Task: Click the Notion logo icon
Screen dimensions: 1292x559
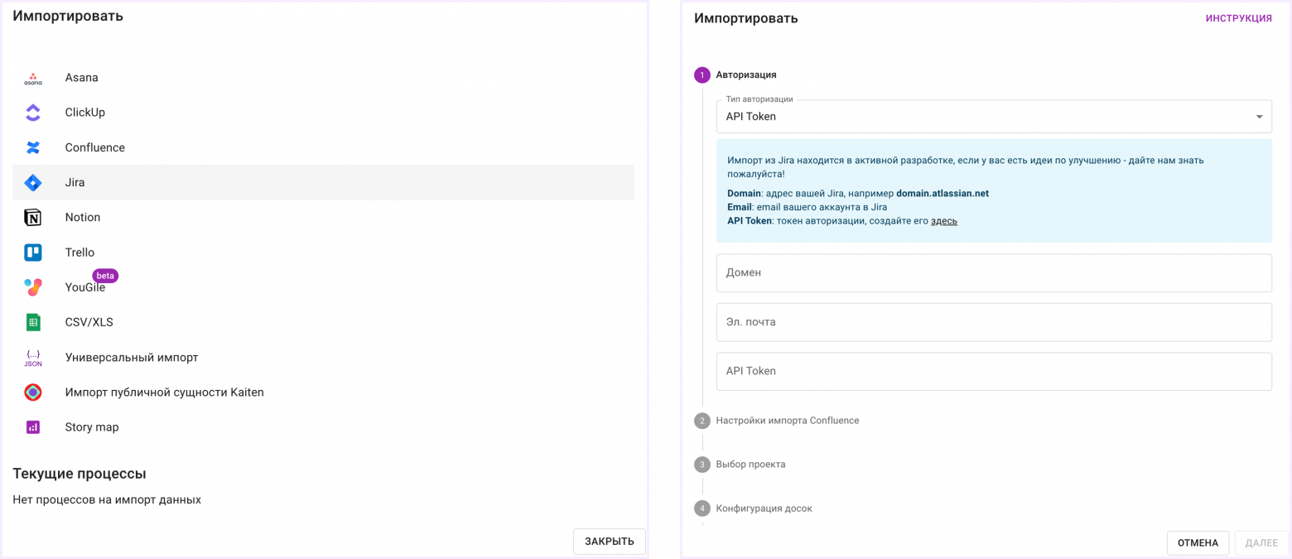Action: (x=33, y=218)
